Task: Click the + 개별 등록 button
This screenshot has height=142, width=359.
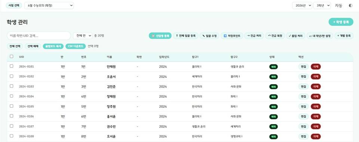Action: (x=344, y=36)
